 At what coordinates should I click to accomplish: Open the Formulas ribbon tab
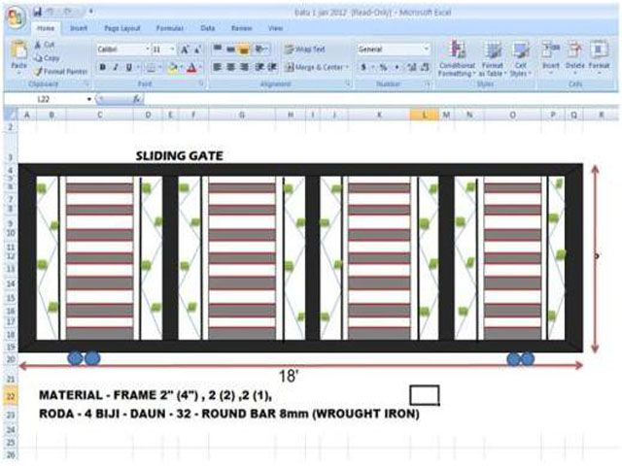tap(170, 29)
